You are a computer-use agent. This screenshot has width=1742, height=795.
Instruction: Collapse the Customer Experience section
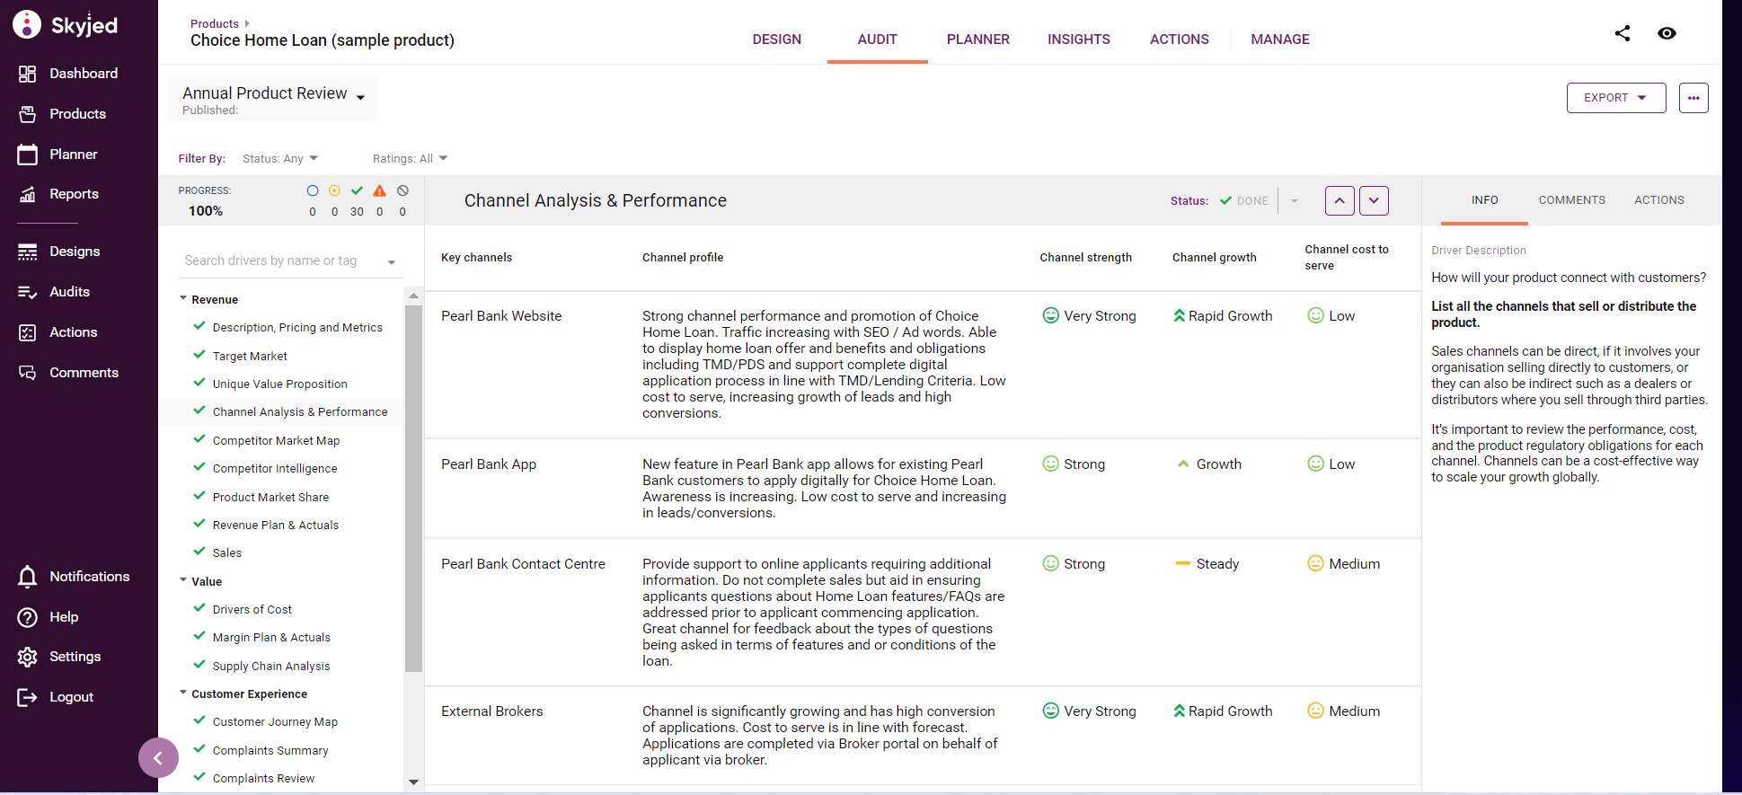tap(183, 693)
